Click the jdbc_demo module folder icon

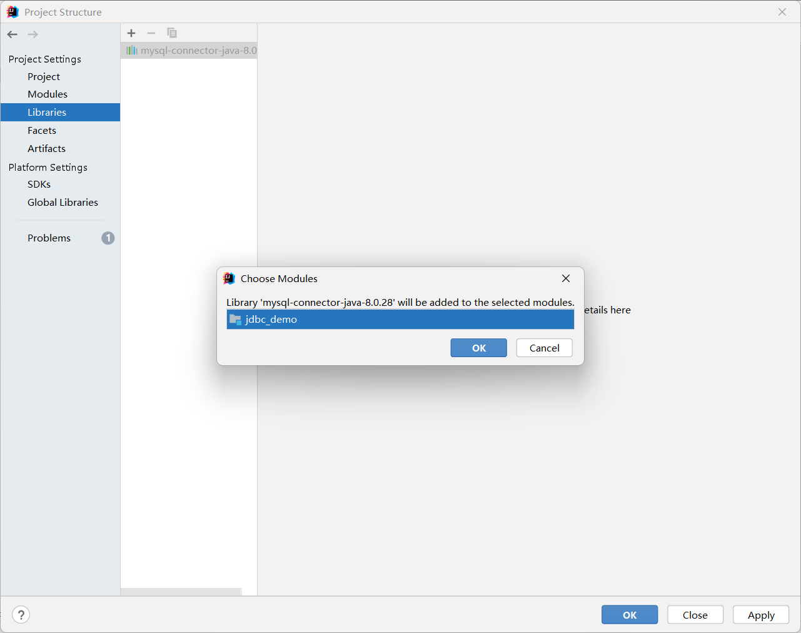tap(235, 320)
